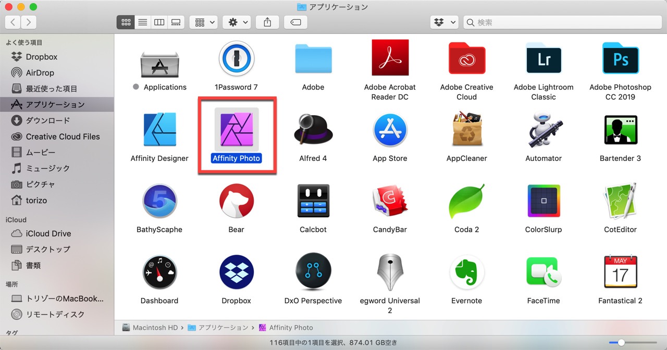Select Adobe Acrobat Reader DC icon
The width and height of the screenshot is (667, 350).
390,58
